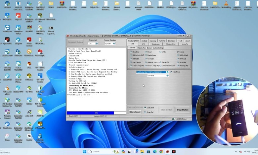
Task: Select the Unlock bootloader radio option
Action: click(x=160, y=66)
